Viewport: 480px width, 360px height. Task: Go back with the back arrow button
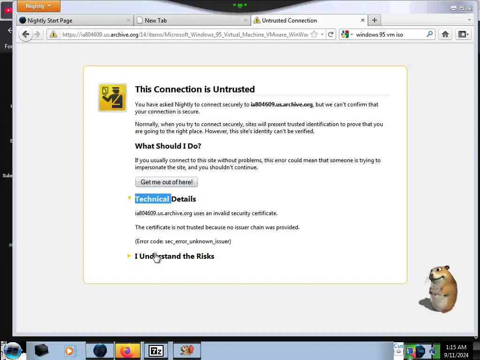click(26, 34)
